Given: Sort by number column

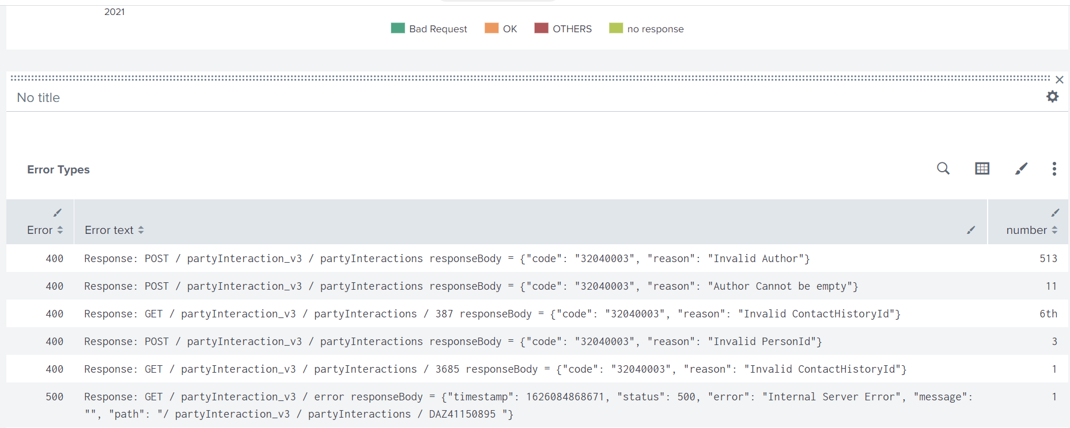Looking at the screenshot, I should [1031, 230].
